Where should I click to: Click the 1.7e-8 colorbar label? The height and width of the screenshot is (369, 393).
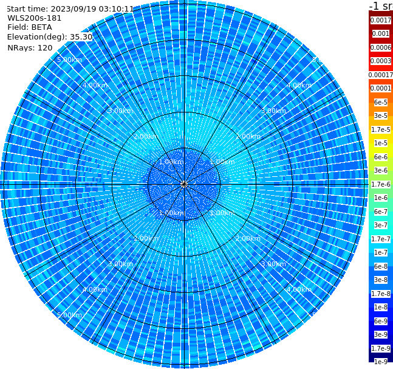(381, 294)
